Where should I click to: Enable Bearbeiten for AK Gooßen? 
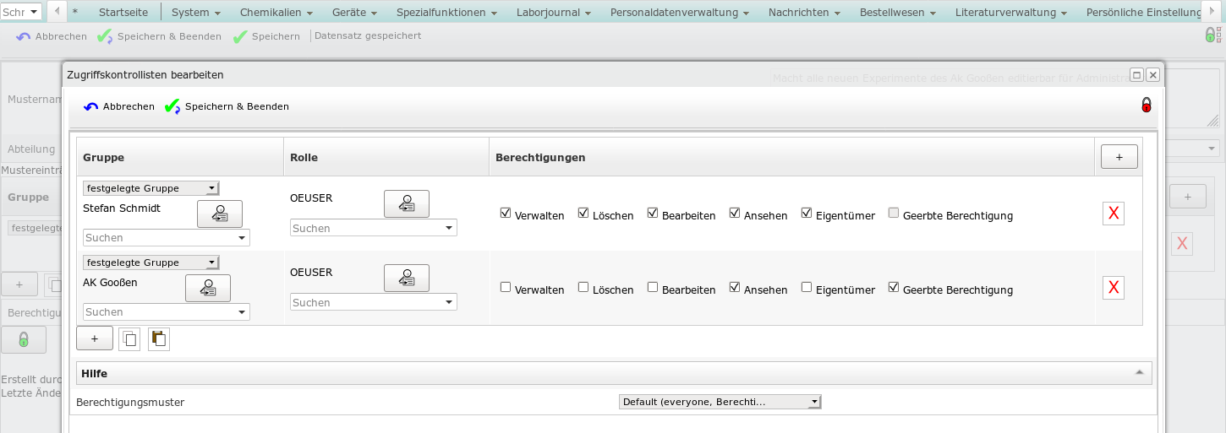pyautogui.click(x=653, y=288)
